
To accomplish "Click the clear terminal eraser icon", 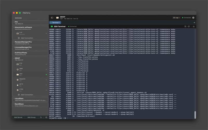I will (194, 27).
